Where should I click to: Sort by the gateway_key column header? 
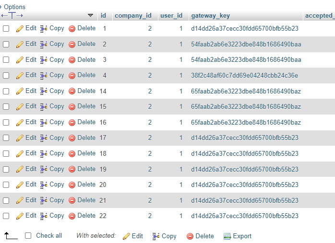(210, 15)
